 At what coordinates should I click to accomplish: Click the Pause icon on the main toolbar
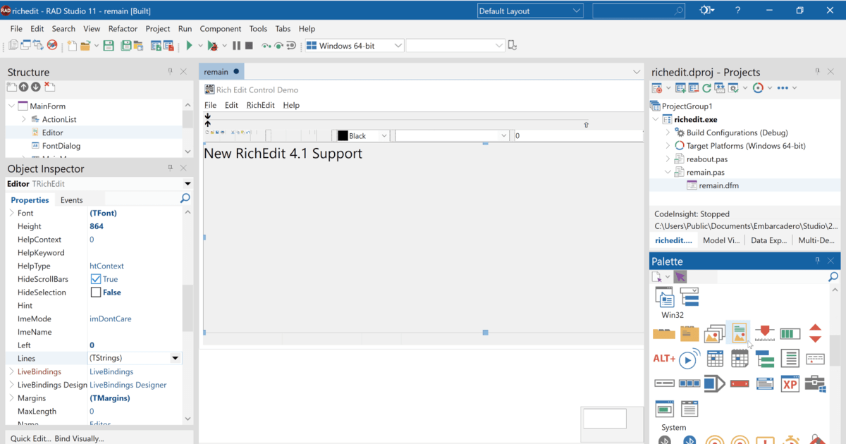(x=235, y=44)
